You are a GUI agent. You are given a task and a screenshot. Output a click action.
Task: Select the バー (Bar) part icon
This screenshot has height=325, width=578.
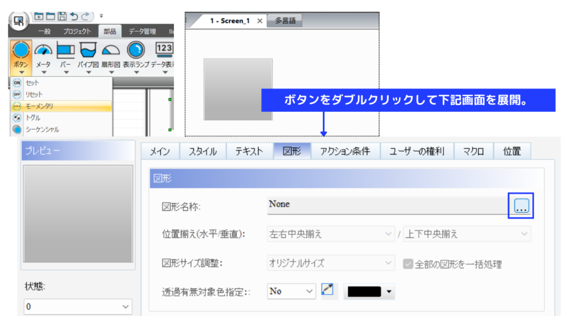65,51
